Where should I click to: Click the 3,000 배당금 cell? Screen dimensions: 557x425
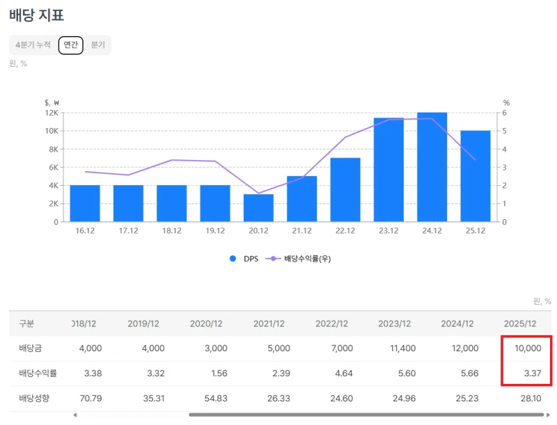coord(216,348)
